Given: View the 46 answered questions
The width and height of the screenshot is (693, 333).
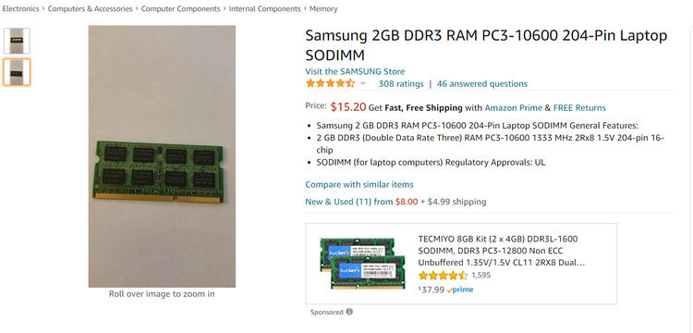Looking at the screenshot, I should 482,83.
